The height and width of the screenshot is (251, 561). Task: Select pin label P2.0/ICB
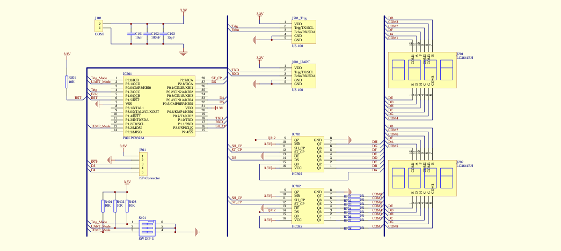click(x=132, y=80)
